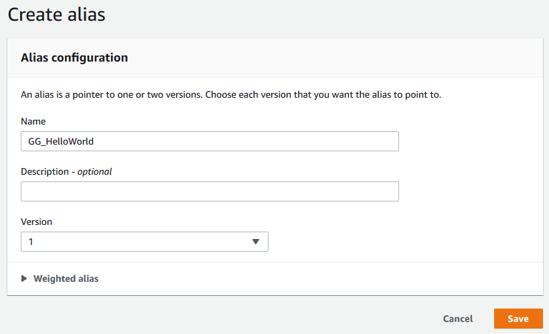Viewport: 549px width, 334px height.
Task: Click the italic "optional" label text
Action: click(94, 171)
